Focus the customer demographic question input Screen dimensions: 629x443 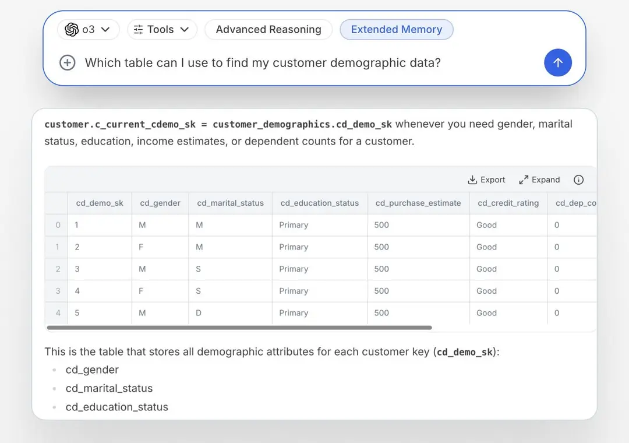coord(263,62)
